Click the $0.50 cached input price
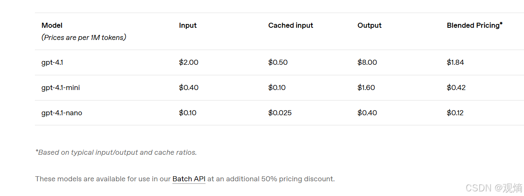The height and width of the screenshot is (196, 524). pos(278,62)
